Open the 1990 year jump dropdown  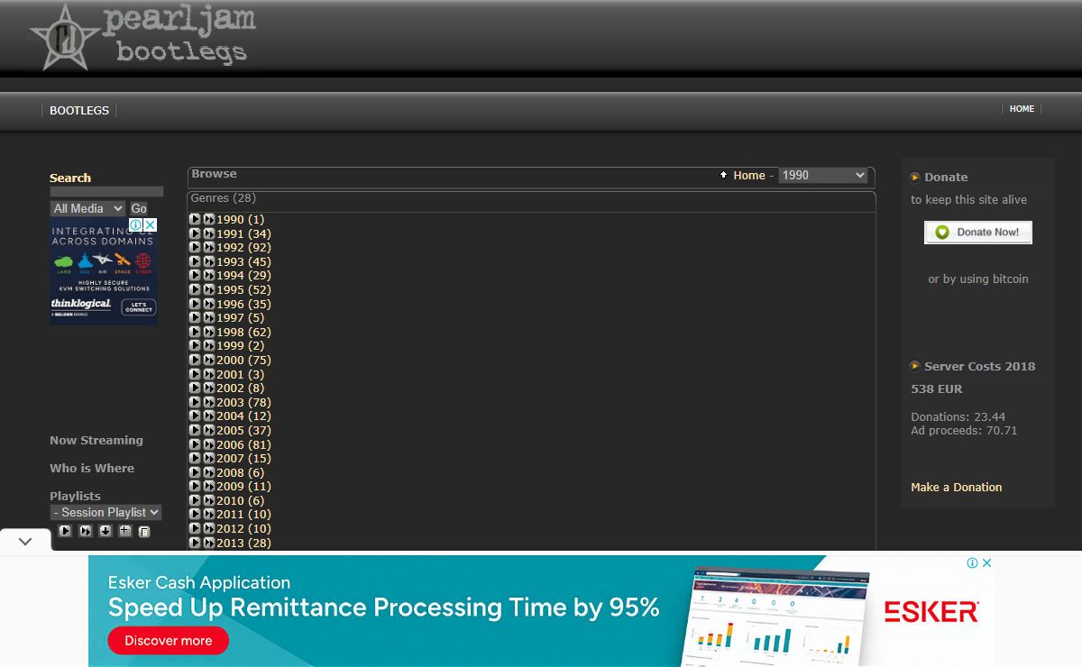pyautogui.click(x=822, y=175)
